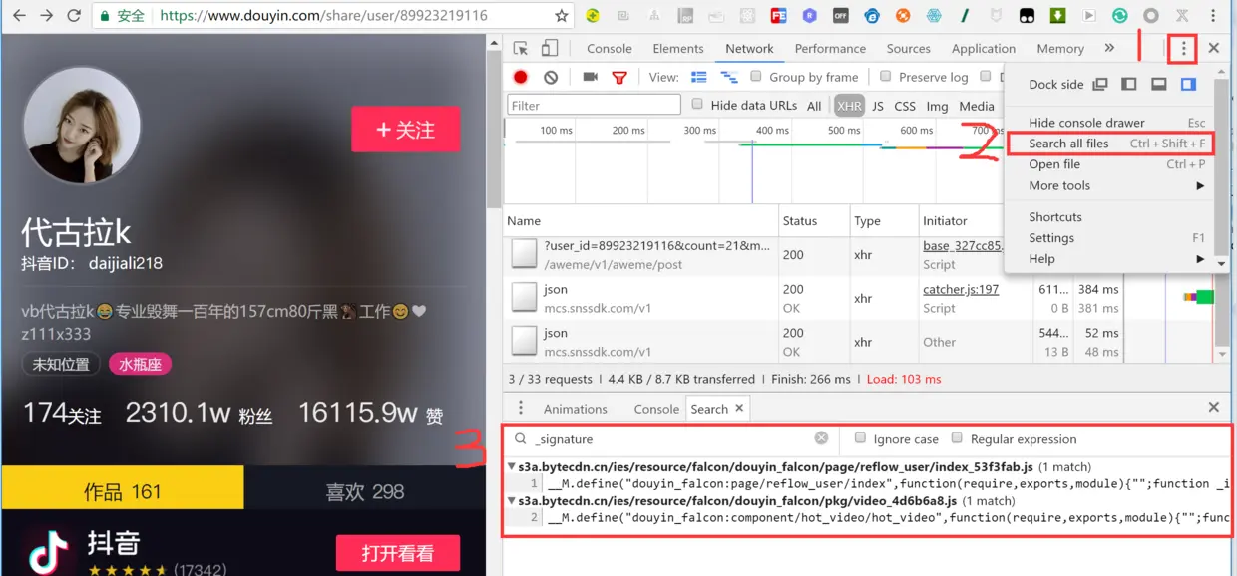
Task: Toggle Group by frame checkbox
Action: [x=756, y=76]
